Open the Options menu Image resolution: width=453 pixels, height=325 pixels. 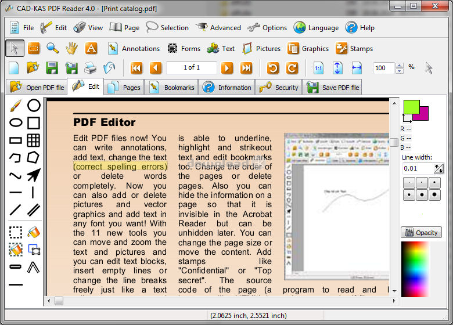(267, 28)
